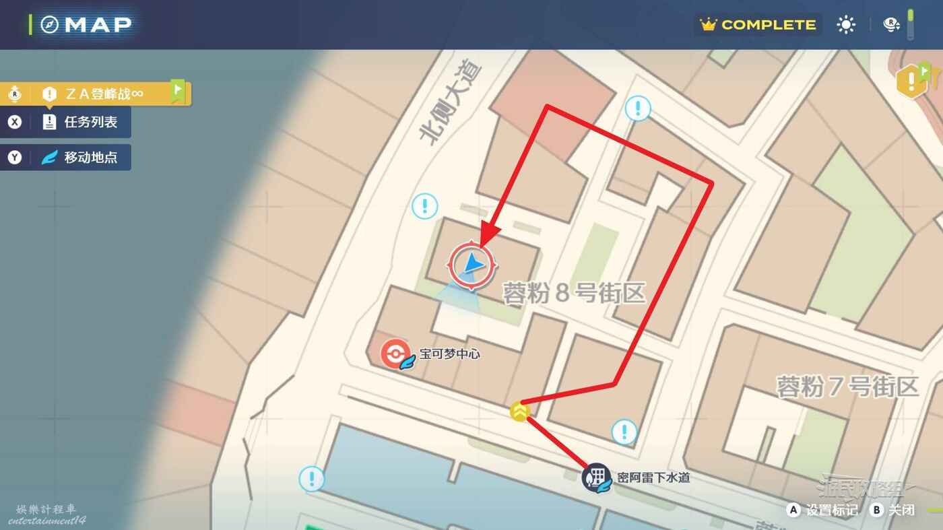Image resolution: width=943 pixels, height=530 pixels.
Task: Click the green flag on the quest banner
Action: click(178, 91)
